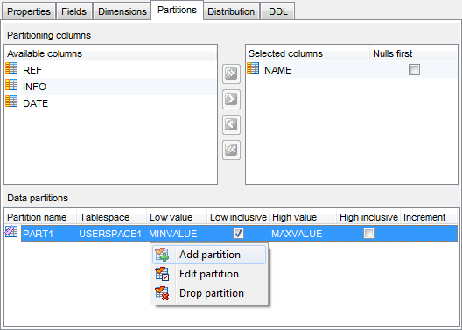Image resolution: width=462 pixels, height=330 pixels.
Task: Remove selected column (single left arrow)
Action: [x=231, y=124]
